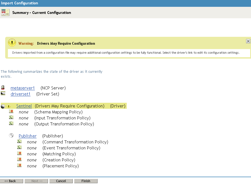
Task: Click the Input Transformation Policy icon
Action: [x=11, y=117]
